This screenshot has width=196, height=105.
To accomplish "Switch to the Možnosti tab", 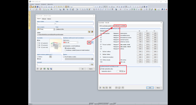I will tap(44, 19).
